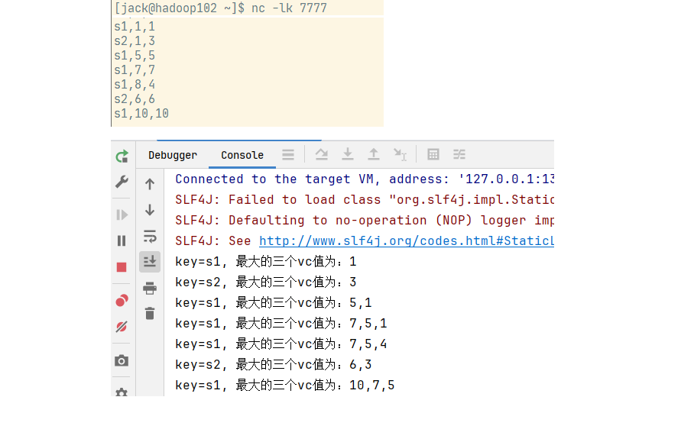Viewport: 681px width, 426px height.
Task: Click the terminal line 's1,8,4'
Action: [x=135, y=85]
